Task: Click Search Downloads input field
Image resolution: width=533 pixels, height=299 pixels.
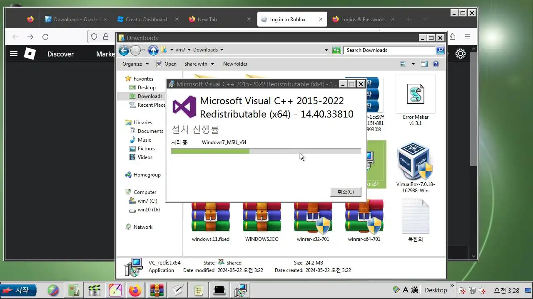Action: tap(390, 50)
